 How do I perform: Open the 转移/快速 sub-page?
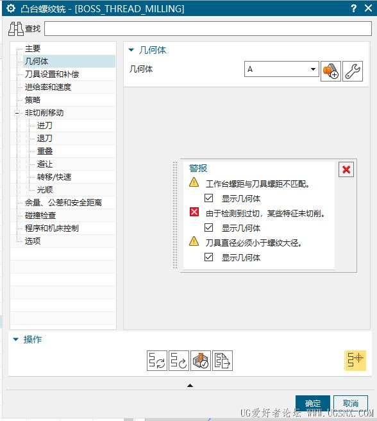click(54, 177)
